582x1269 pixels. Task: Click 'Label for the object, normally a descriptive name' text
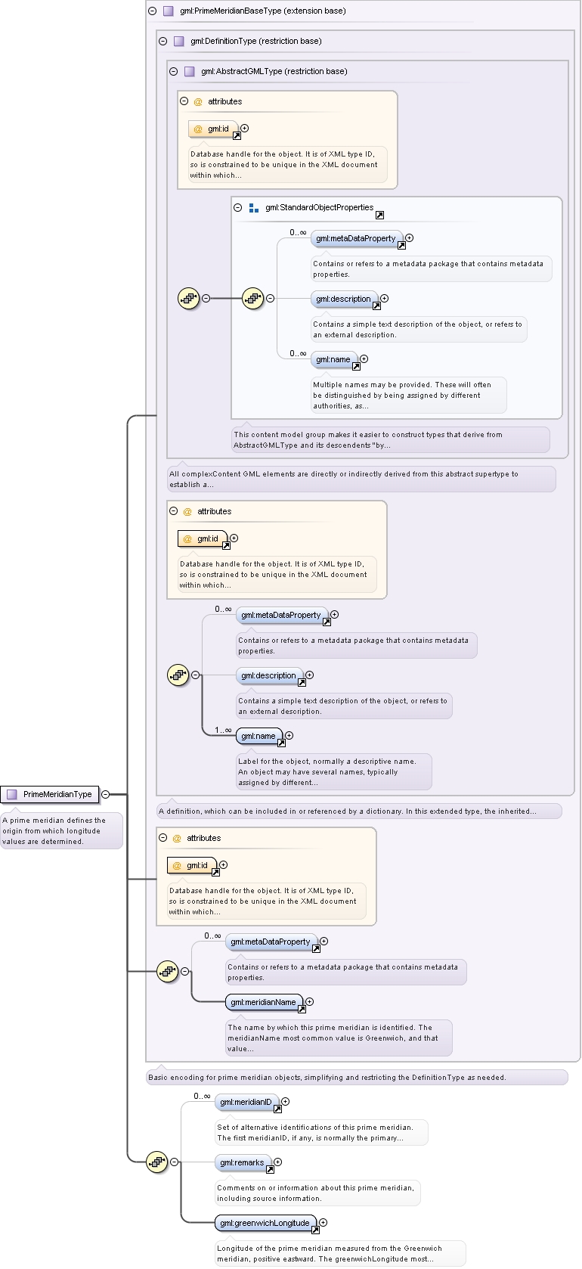[333, 771]
